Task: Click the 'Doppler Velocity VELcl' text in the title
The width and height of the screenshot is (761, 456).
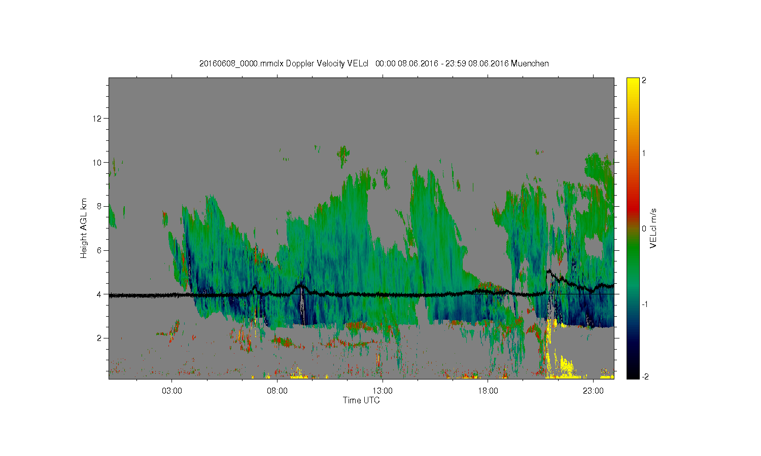Action: point(327,64)
